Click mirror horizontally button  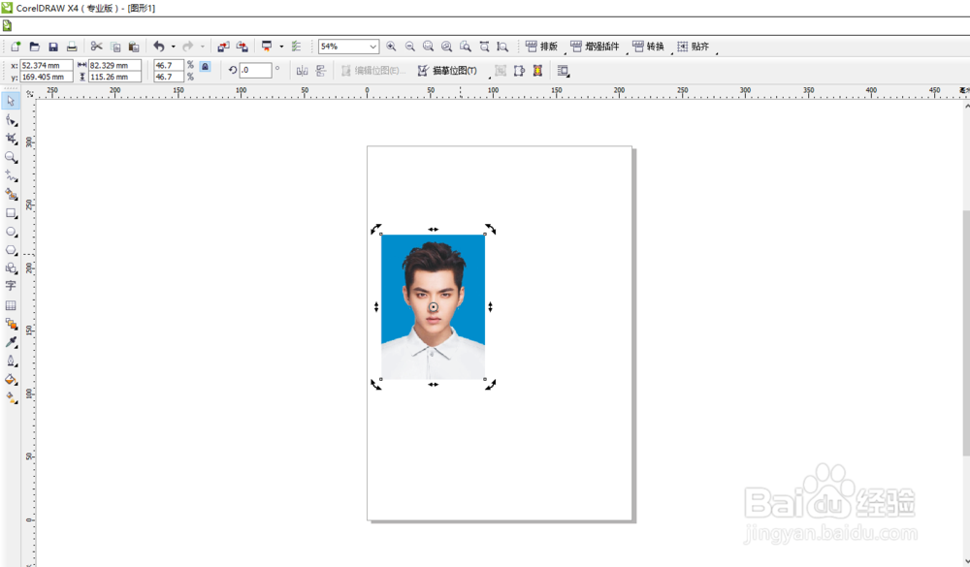302,71
